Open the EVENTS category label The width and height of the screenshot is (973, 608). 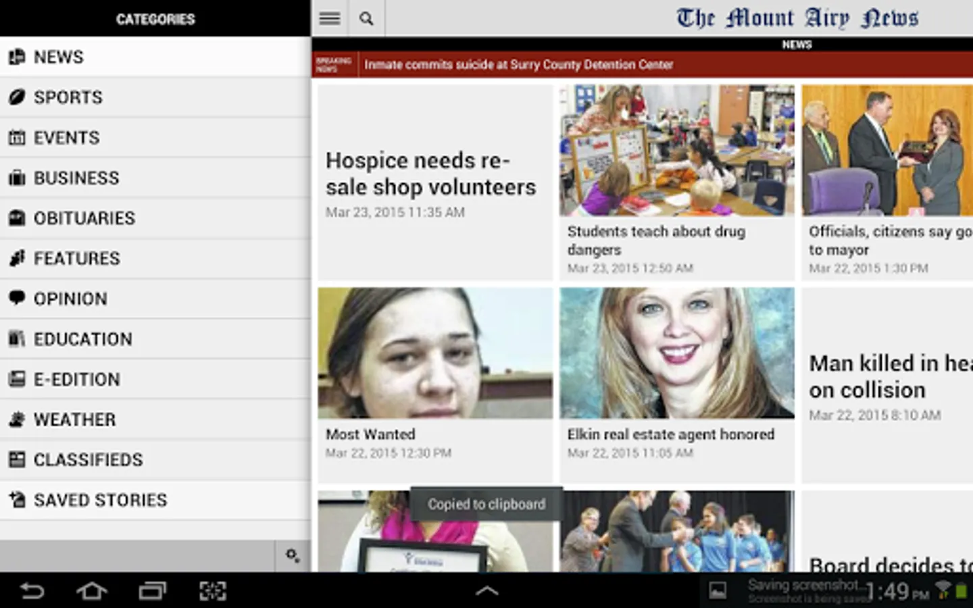point(67,138)
